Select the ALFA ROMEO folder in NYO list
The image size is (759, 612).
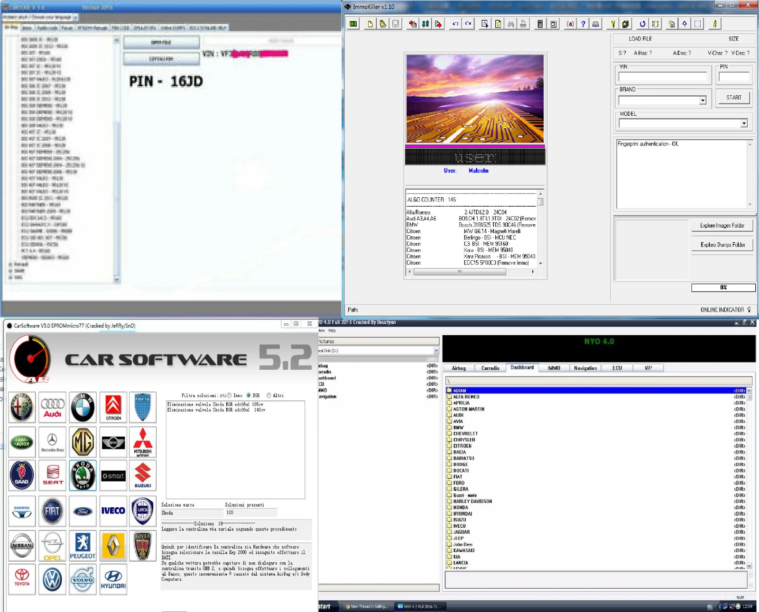point(596,397)
